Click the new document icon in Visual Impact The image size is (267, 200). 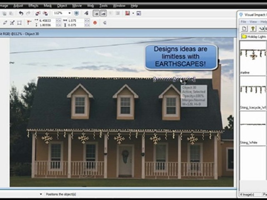(244, 29)
